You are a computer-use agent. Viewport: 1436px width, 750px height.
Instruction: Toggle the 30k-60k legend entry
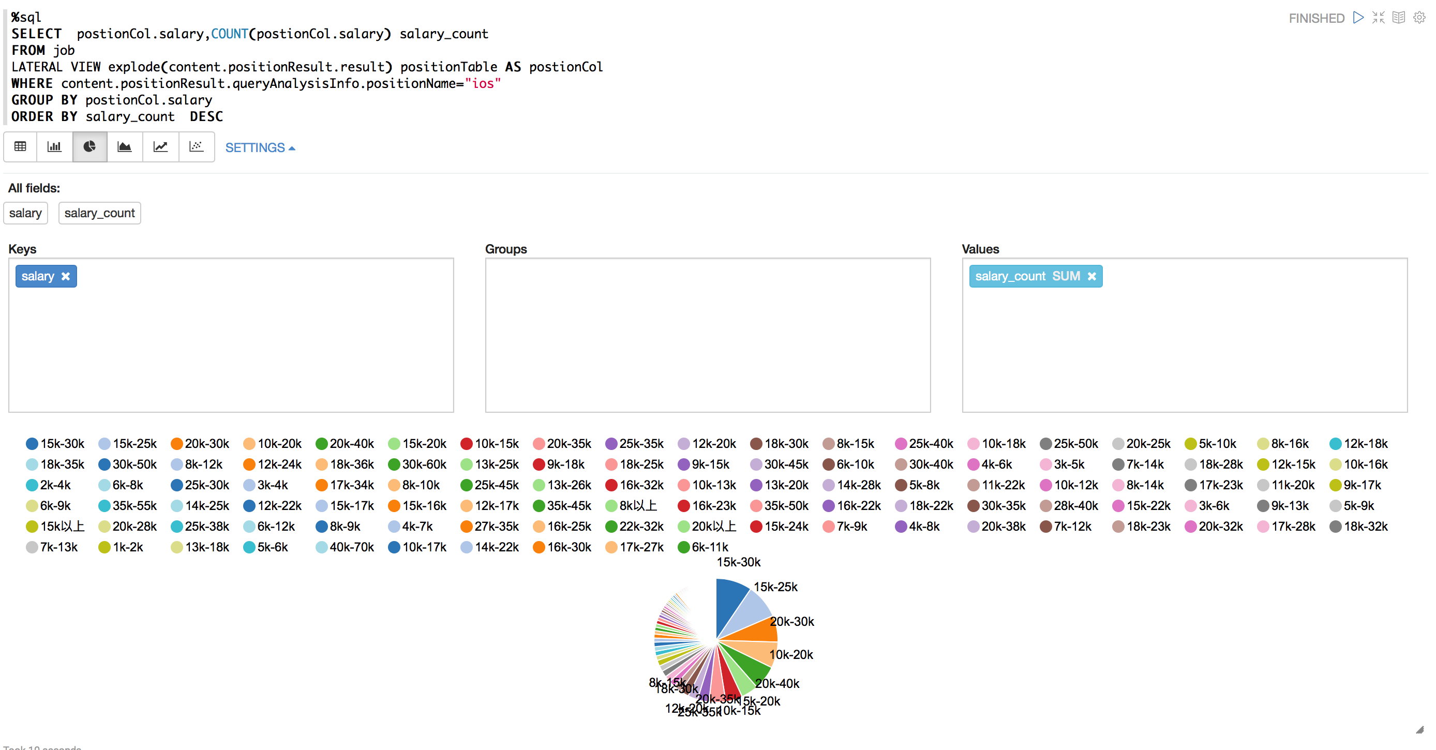[x=417, y=464]
